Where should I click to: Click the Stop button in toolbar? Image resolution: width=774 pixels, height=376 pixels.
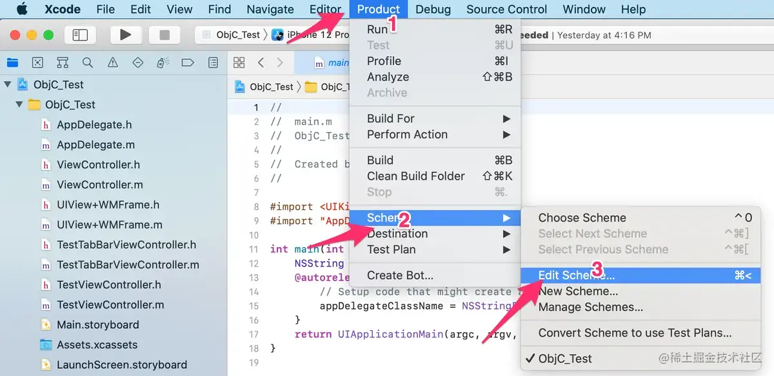(164, 35)
